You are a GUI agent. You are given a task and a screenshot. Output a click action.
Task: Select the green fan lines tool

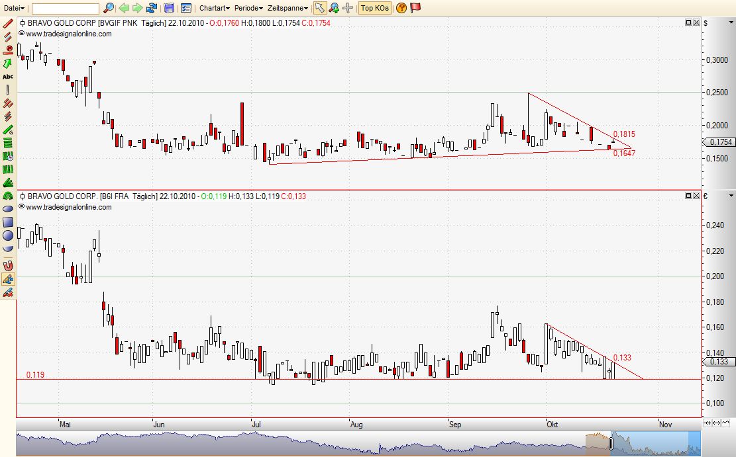tap(8, 183)
